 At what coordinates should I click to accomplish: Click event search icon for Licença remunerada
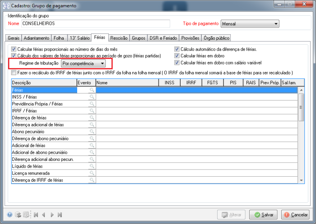(92, 173)
